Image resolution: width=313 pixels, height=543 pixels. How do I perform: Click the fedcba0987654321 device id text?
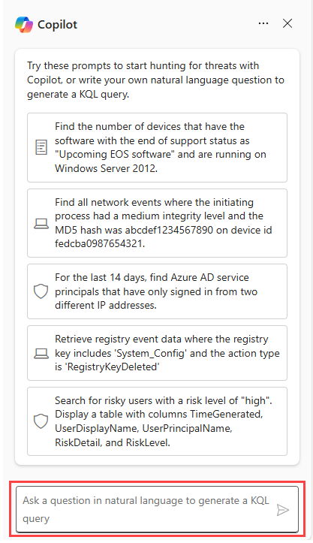(100, 244)
